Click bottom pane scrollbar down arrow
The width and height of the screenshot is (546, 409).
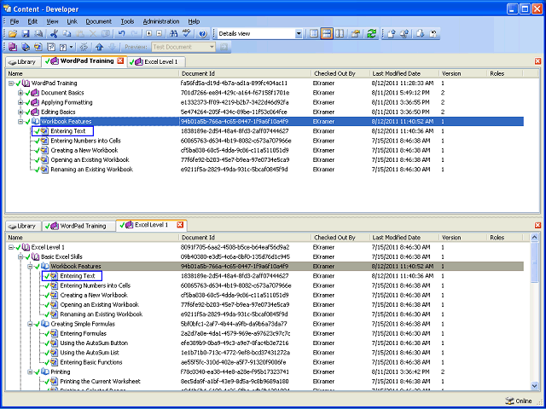click(x=535, y=386)
